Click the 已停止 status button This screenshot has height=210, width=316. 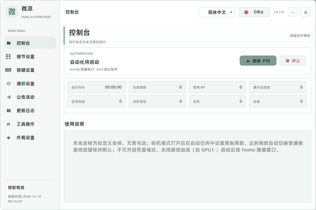pos(254,12)
